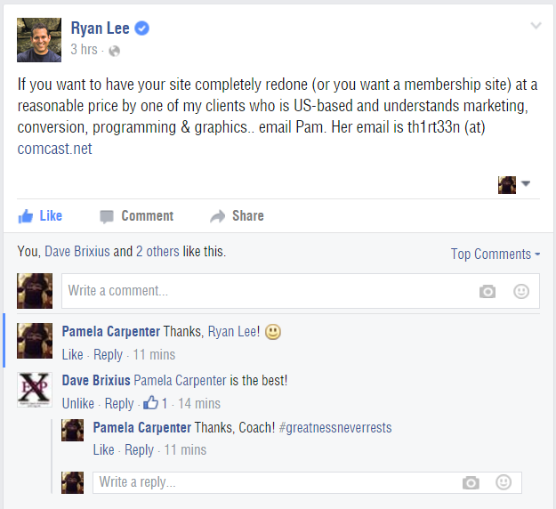Focus the 'Write a comment...' field
The width and height of the screenshot is (556, 509).
pos(267,291)
